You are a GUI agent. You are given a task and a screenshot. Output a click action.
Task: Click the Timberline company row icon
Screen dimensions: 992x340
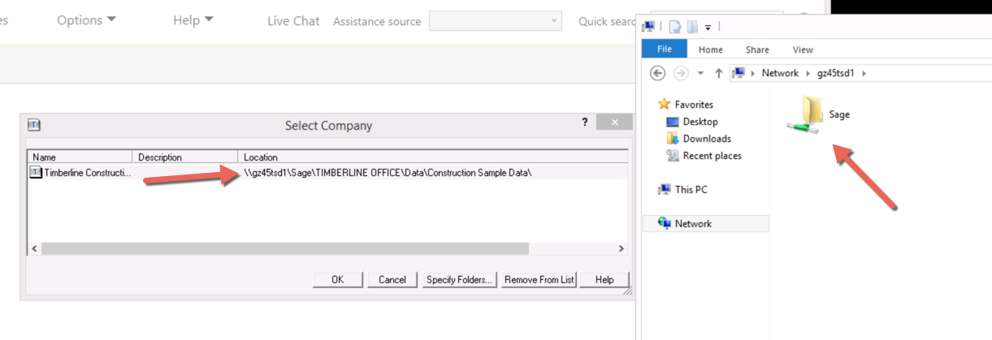click(x=36, y=172)
